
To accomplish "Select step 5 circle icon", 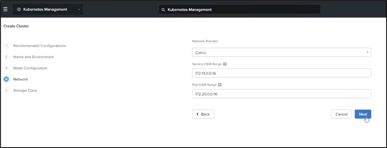I will click(x=6, y=91).
